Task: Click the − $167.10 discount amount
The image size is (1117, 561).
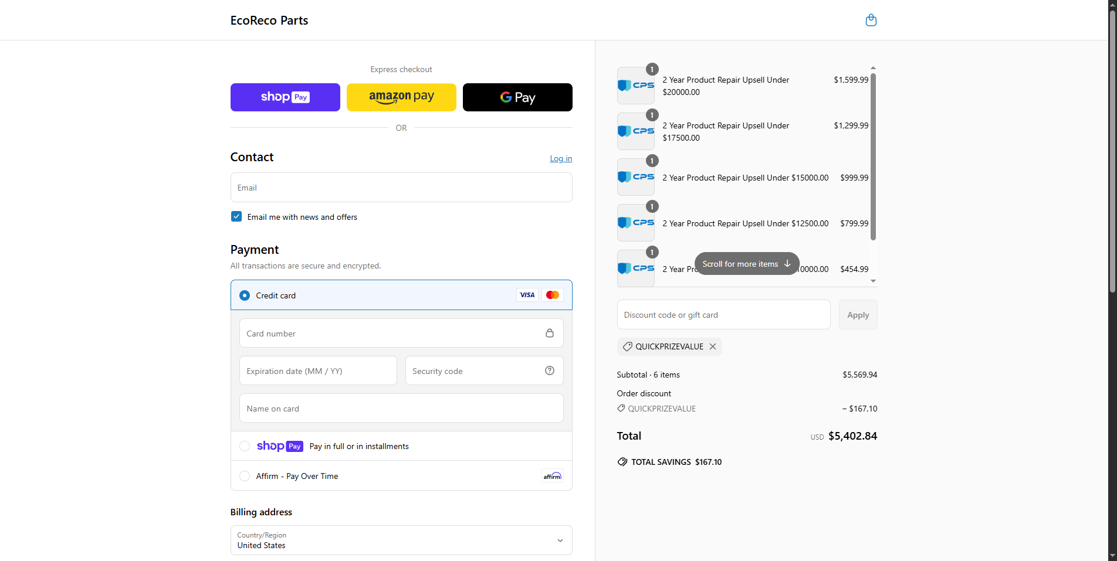Action: 859,409
